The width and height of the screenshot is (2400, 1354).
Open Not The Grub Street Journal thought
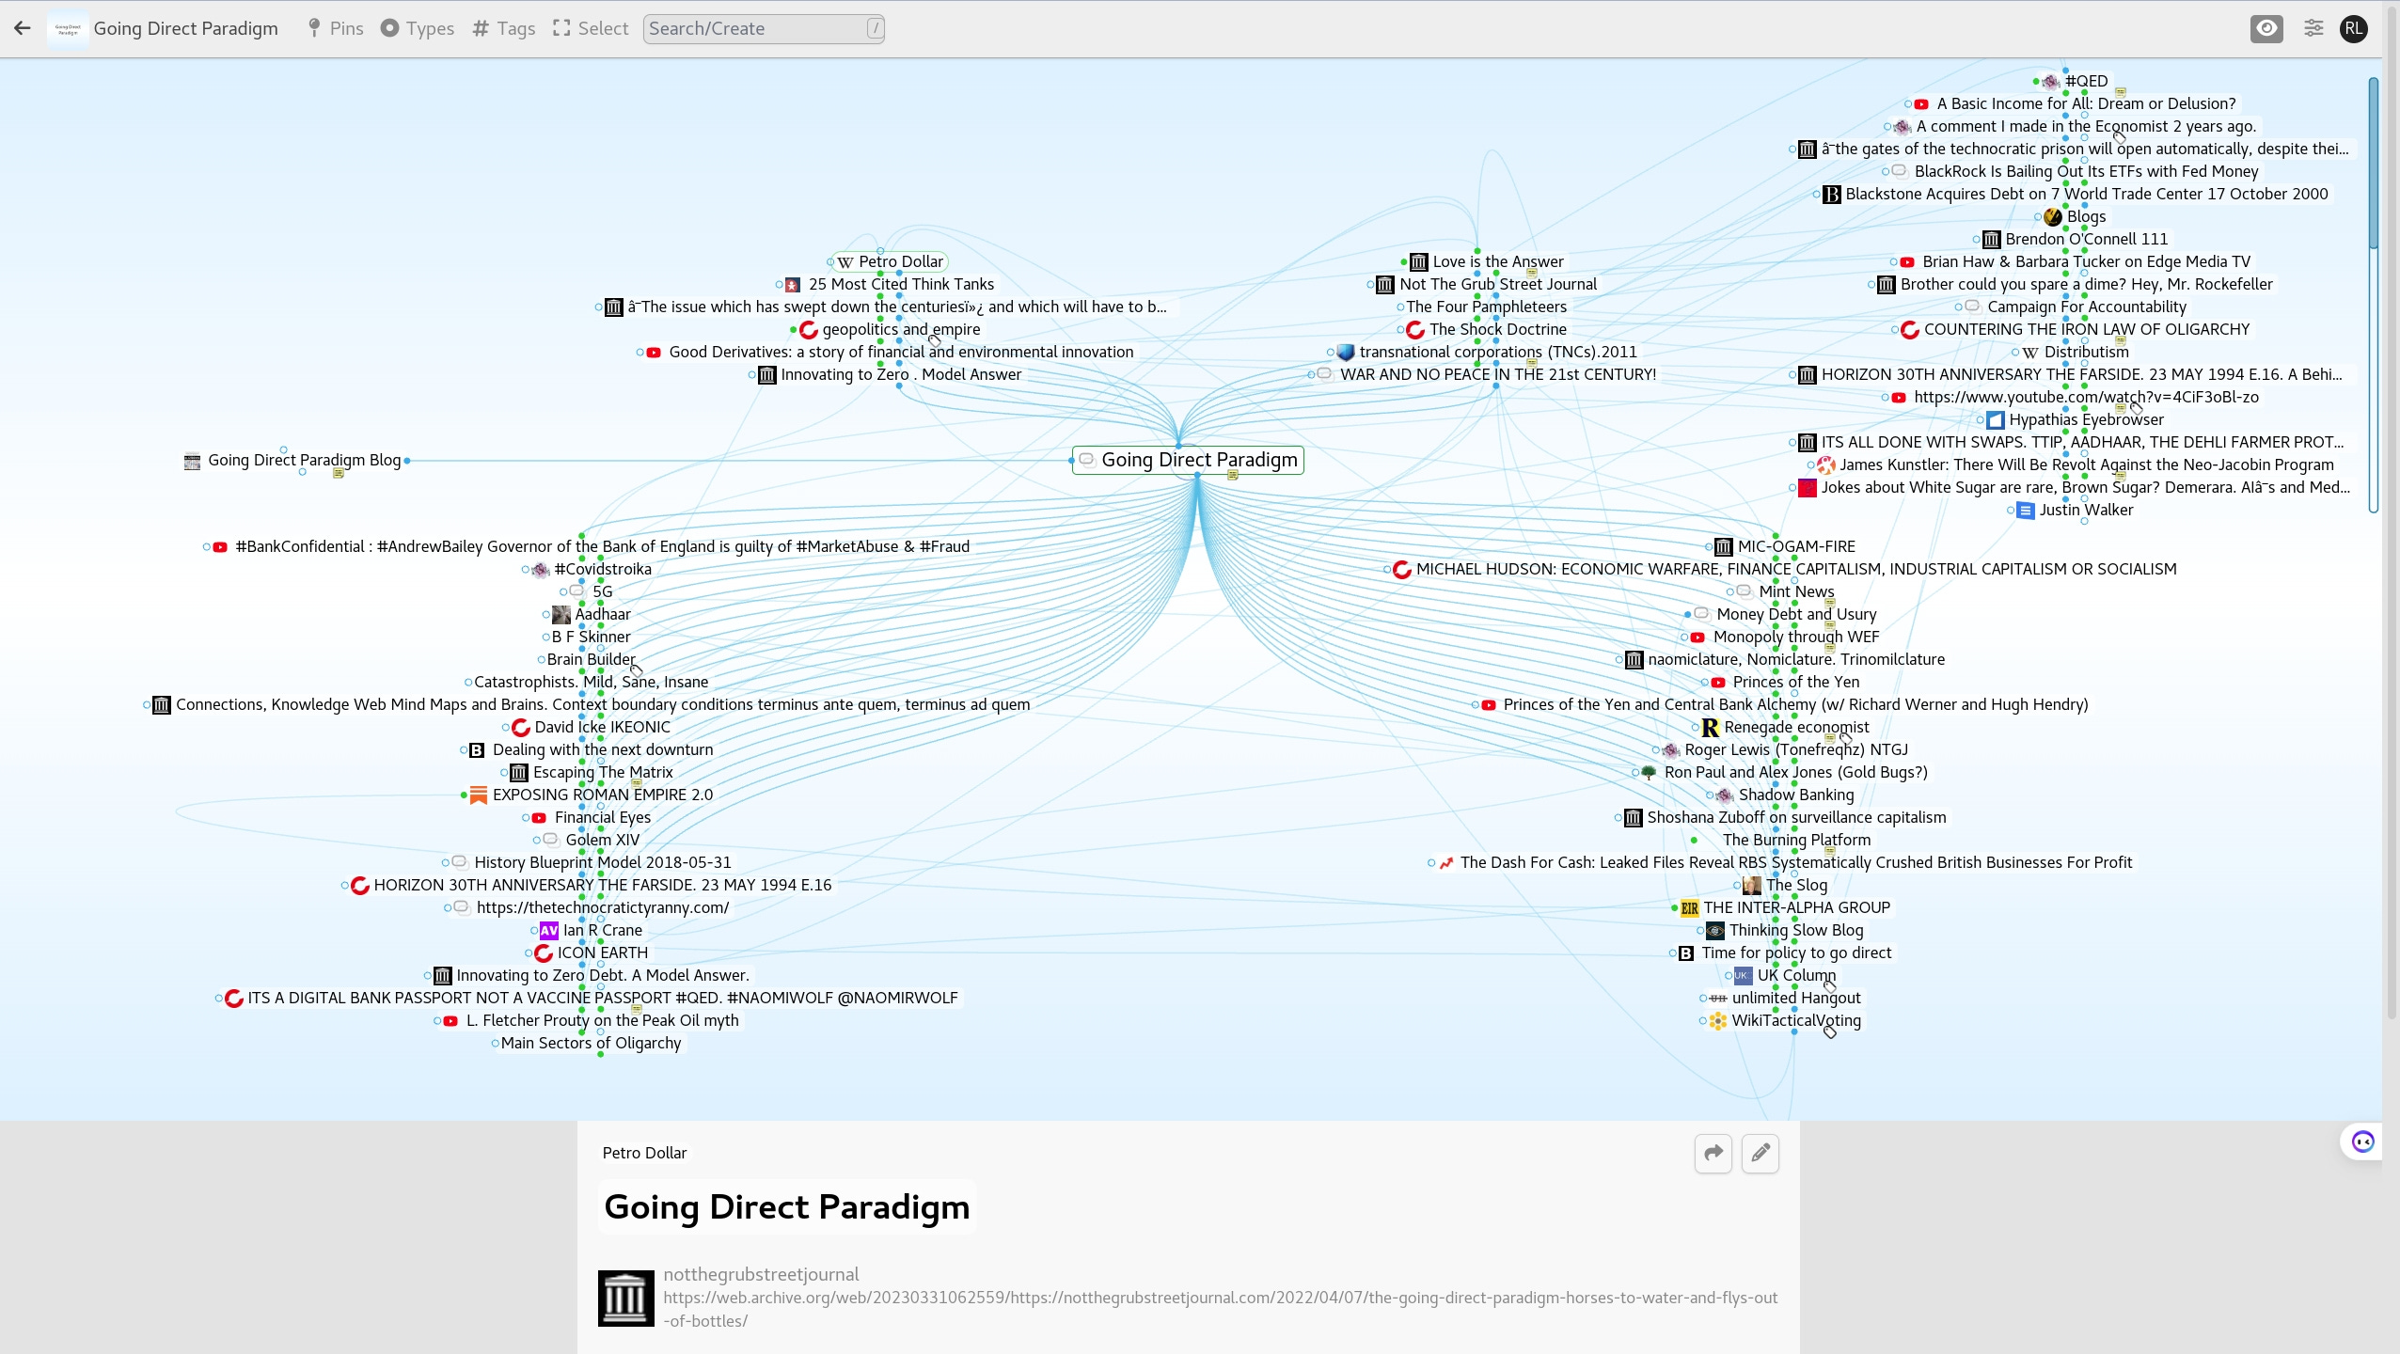1498,284
